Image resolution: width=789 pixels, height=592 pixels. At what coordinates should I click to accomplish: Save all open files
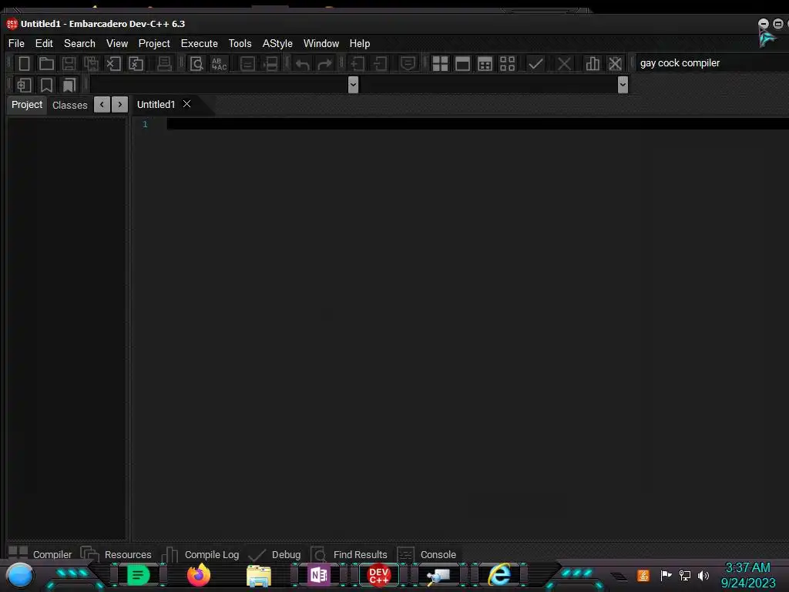coord(91,63)
